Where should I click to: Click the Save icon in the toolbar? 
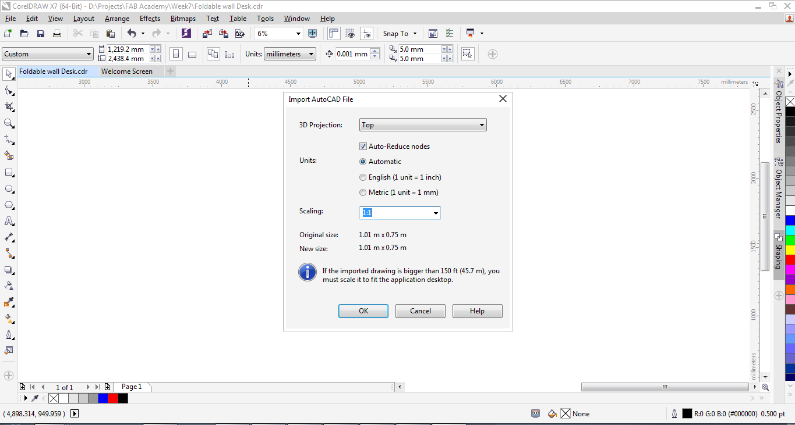[41, 33]
